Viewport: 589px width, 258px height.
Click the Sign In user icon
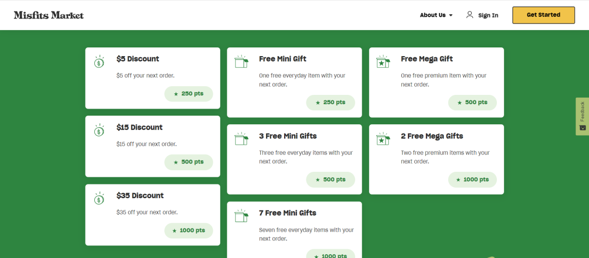[470, 15]
